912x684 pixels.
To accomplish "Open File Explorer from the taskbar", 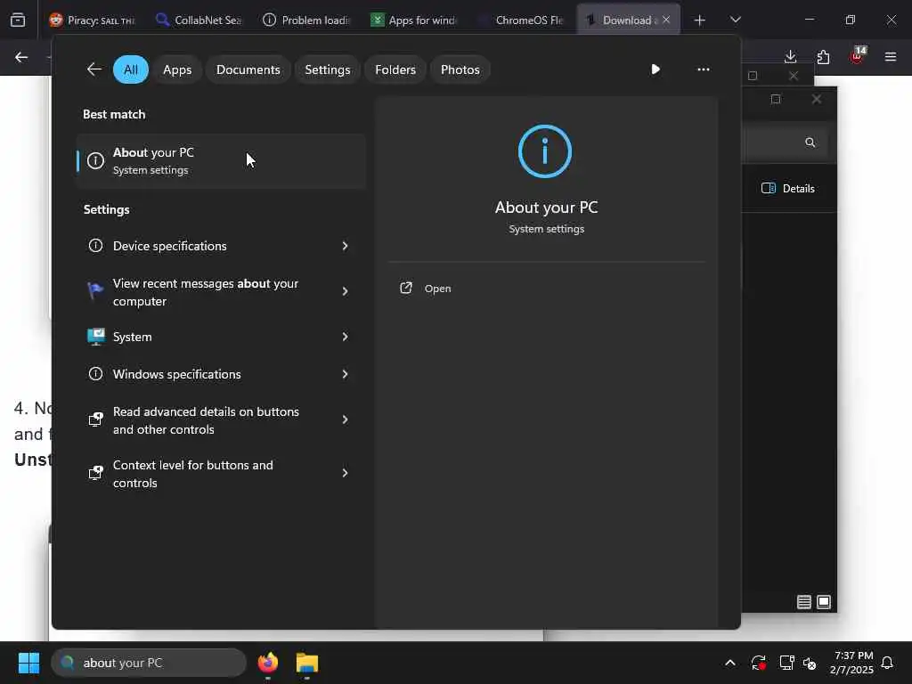I will (x=307, y=663).
